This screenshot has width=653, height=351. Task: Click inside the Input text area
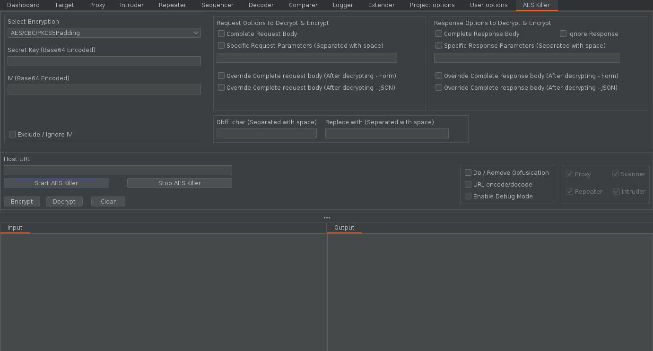(163, 292)
